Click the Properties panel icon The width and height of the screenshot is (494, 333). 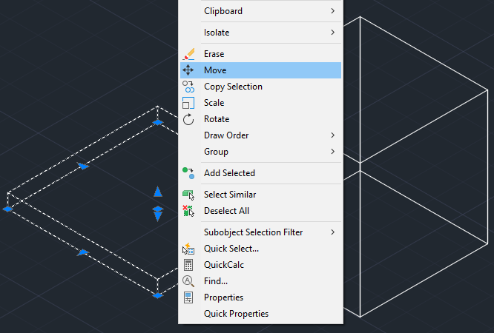tap(188, 297)
